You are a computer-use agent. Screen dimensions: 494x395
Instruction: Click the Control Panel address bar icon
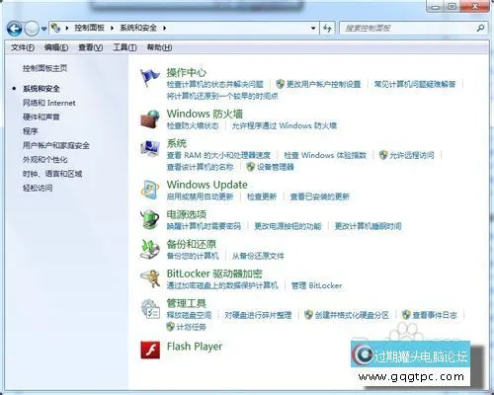(56, 28)
